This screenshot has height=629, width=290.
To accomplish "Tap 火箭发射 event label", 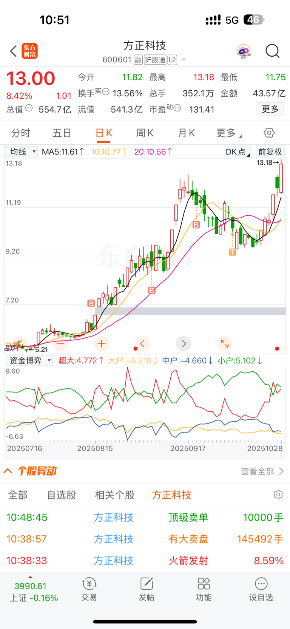I will 188,561.
